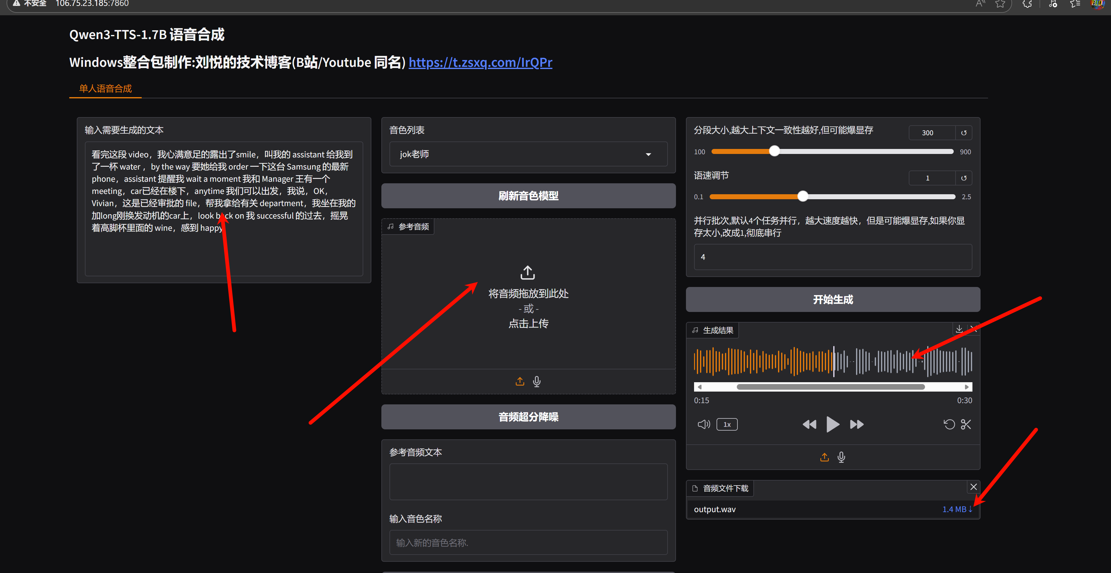
Task: Play the generated audio result
Action: point(832,424)
